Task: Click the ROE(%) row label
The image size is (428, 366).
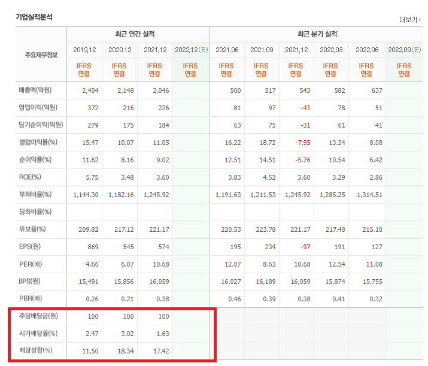Action: pyautogui.click(x=30, y=177)
